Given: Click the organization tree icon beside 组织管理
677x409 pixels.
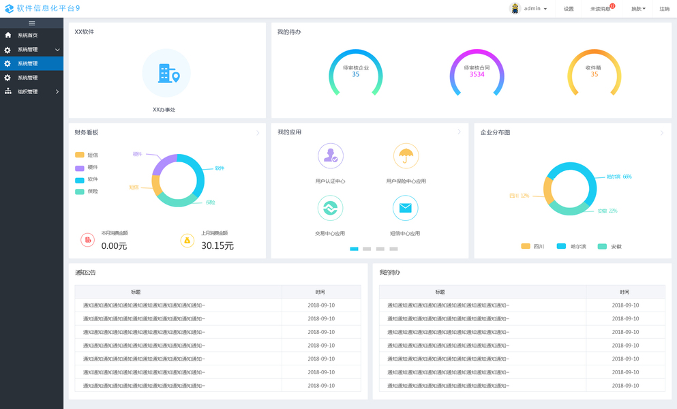Looking at the screenshot, I should click(x=7, y=91).
